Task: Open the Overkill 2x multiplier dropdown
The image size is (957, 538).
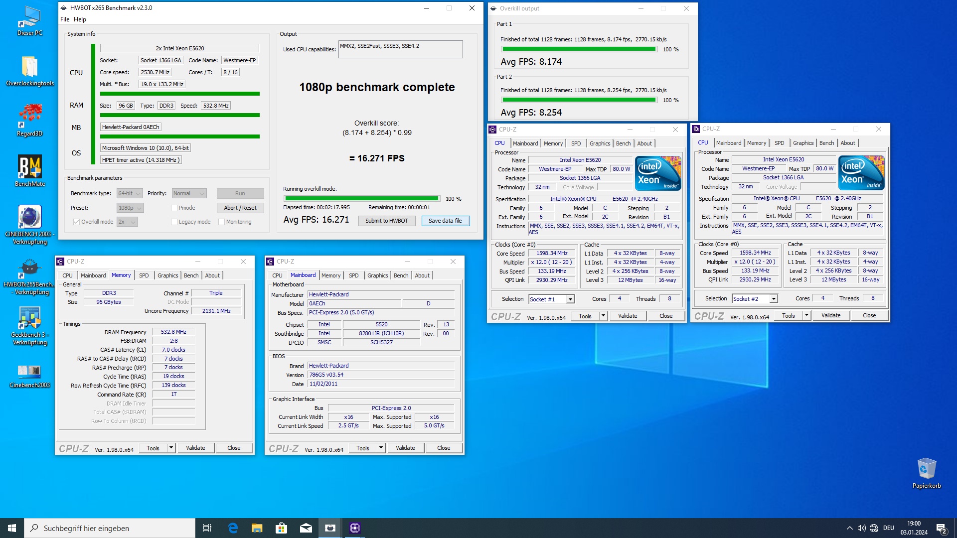Action: pyautogui.click(x=127, y=222)
